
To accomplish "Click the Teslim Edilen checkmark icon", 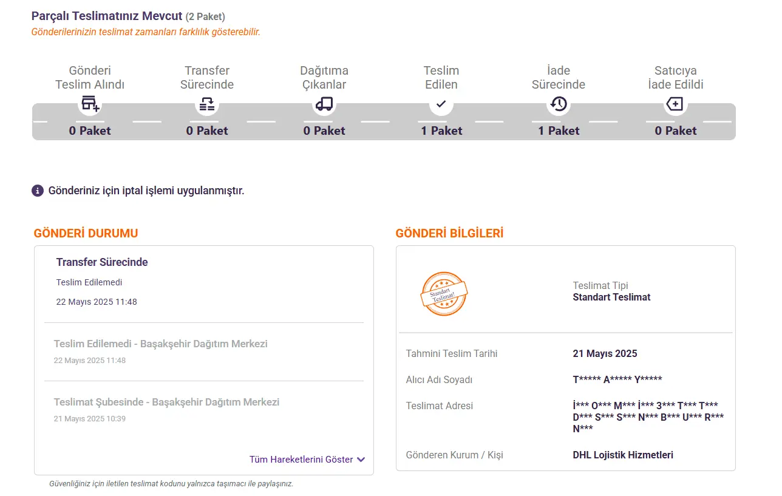I will pyautogui.click(x=441, y=104).
